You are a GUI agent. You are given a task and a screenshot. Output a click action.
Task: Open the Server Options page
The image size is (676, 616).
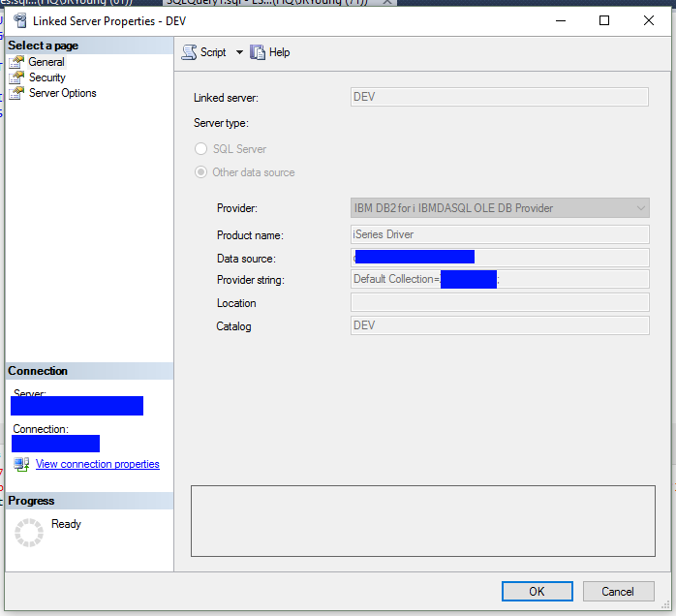62,93
